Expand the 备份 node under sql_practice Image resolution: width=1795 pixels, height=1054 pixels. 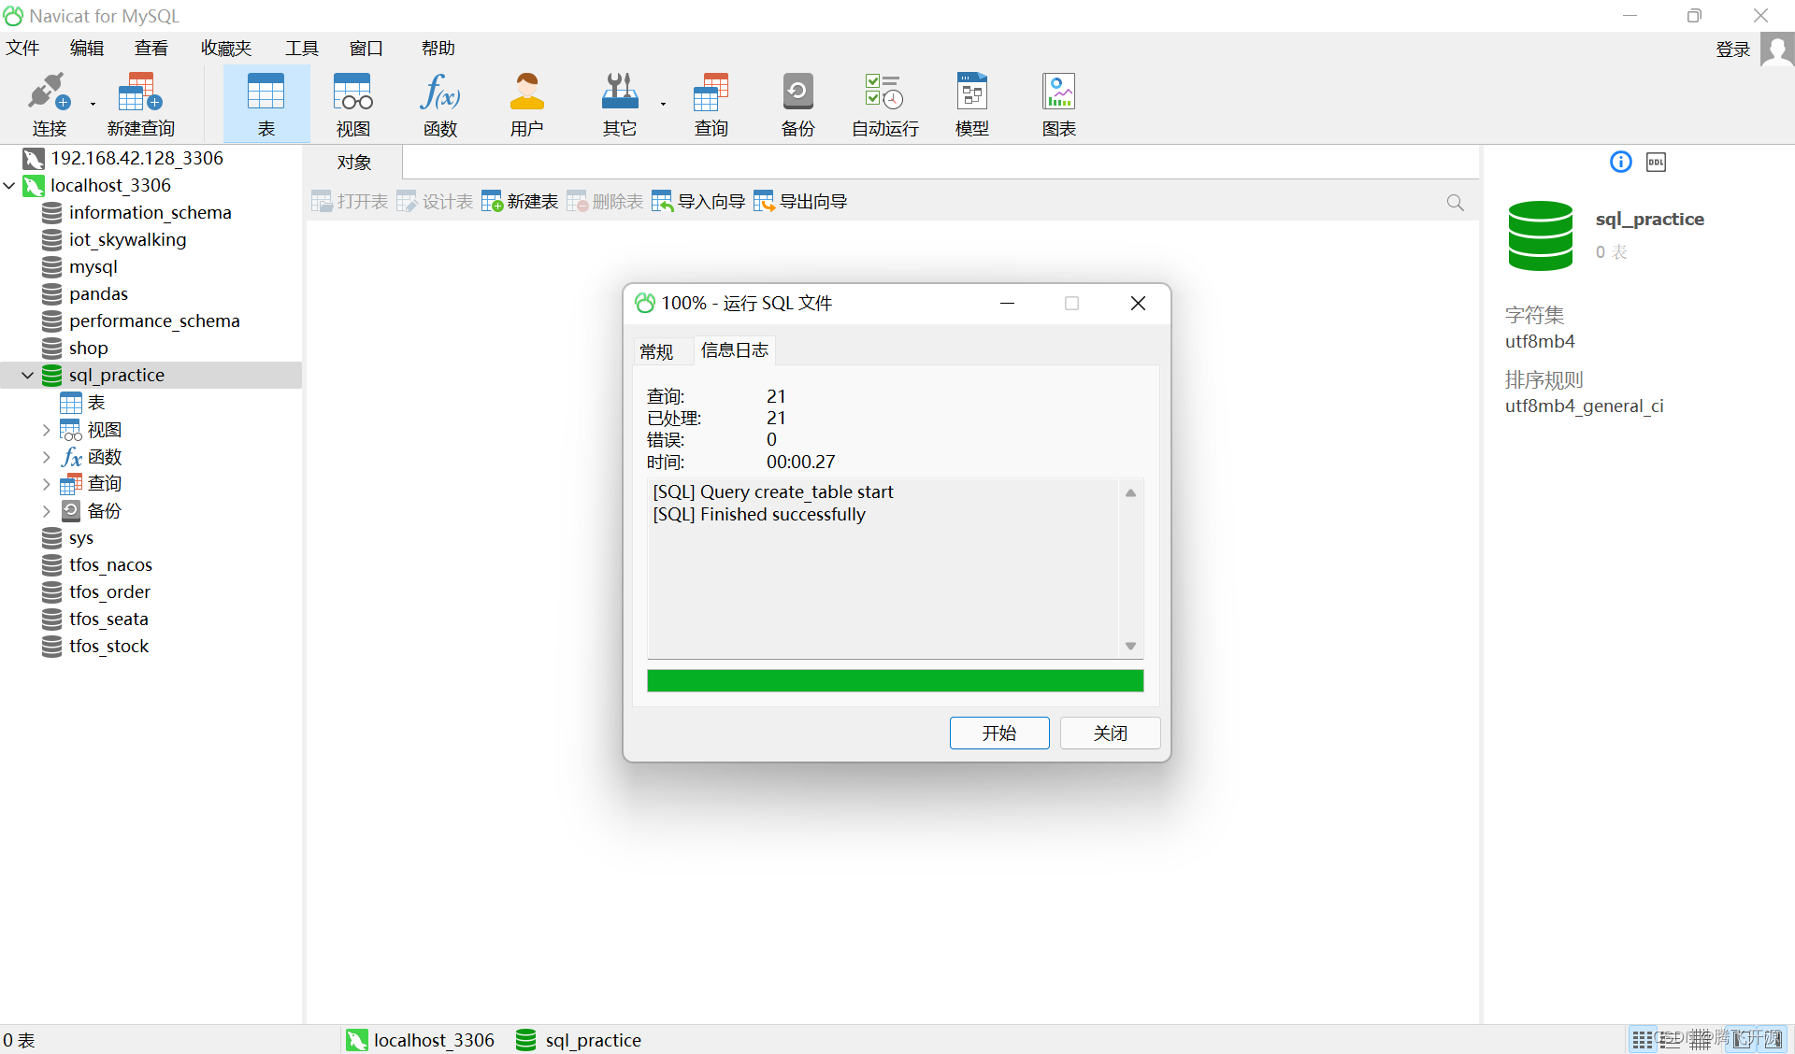point(47,511)
